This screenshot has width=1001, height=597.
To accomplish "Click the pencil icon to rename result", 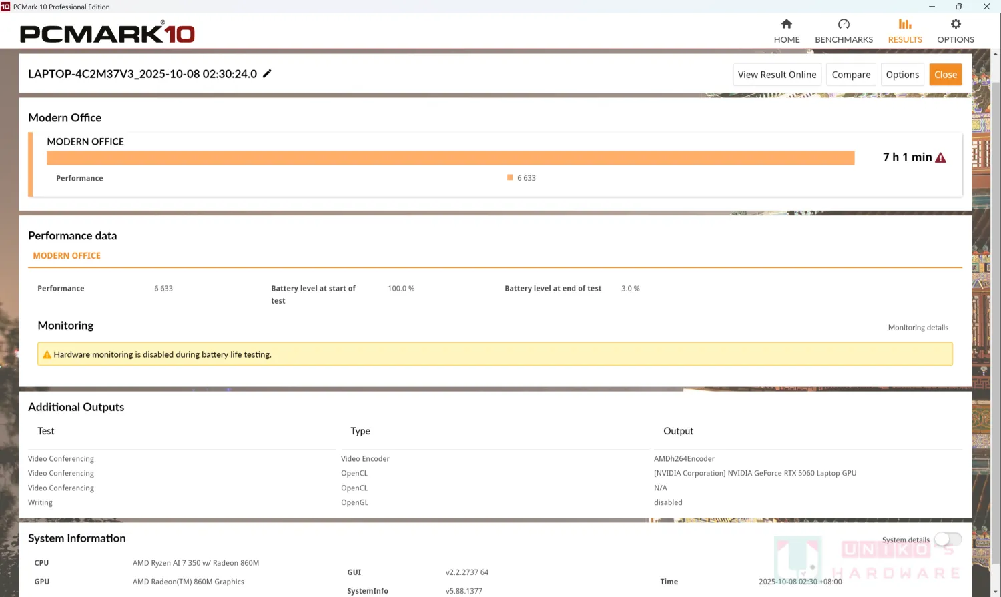I will (267, 74).
